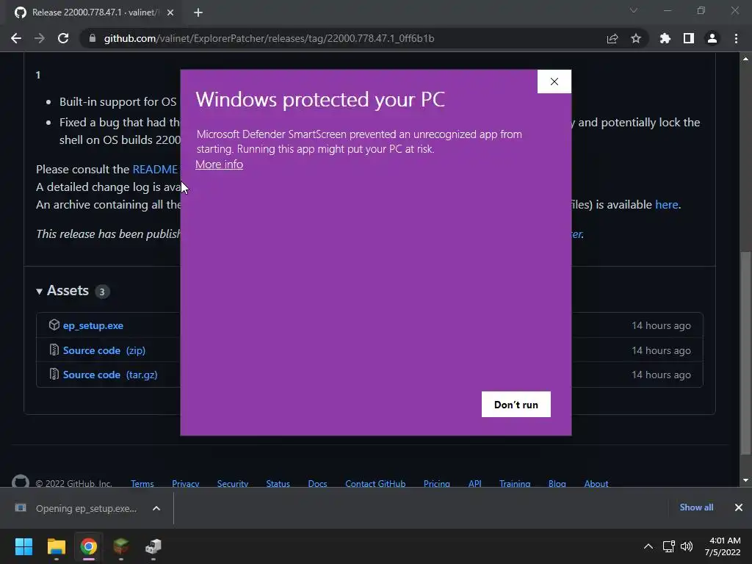Image resolution: width=752 pixels, height=564 pixels.
Task: Click page scrollbar down arrow
Action: pos(745,480)
